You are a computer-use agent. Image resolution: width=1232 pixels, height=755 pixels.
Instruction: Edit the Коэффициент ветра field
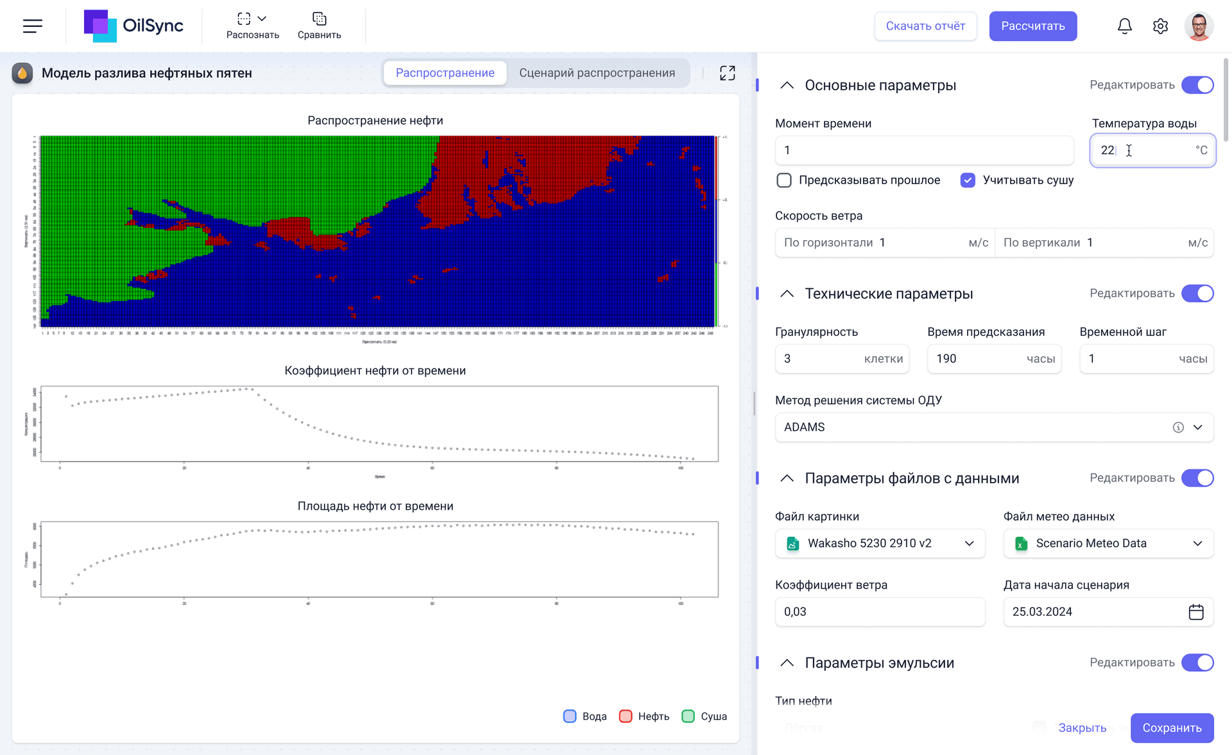pyautogui.click(x=880, y=612)
